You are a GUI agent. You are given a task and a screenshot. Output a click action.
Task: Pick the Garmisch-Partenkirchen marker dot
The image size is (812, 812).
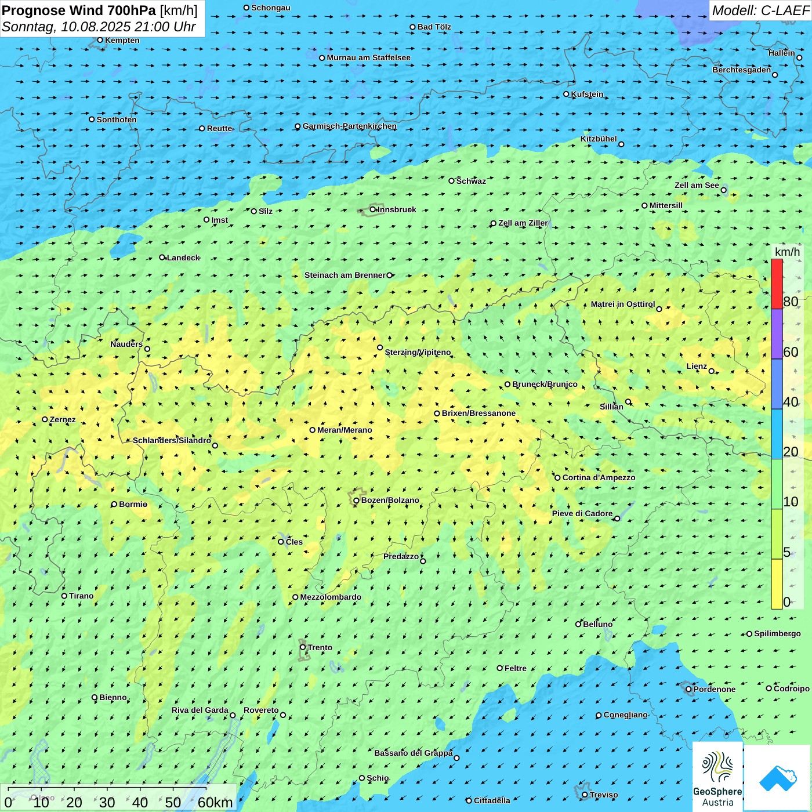pyautogui.click(x=298, y=126)
